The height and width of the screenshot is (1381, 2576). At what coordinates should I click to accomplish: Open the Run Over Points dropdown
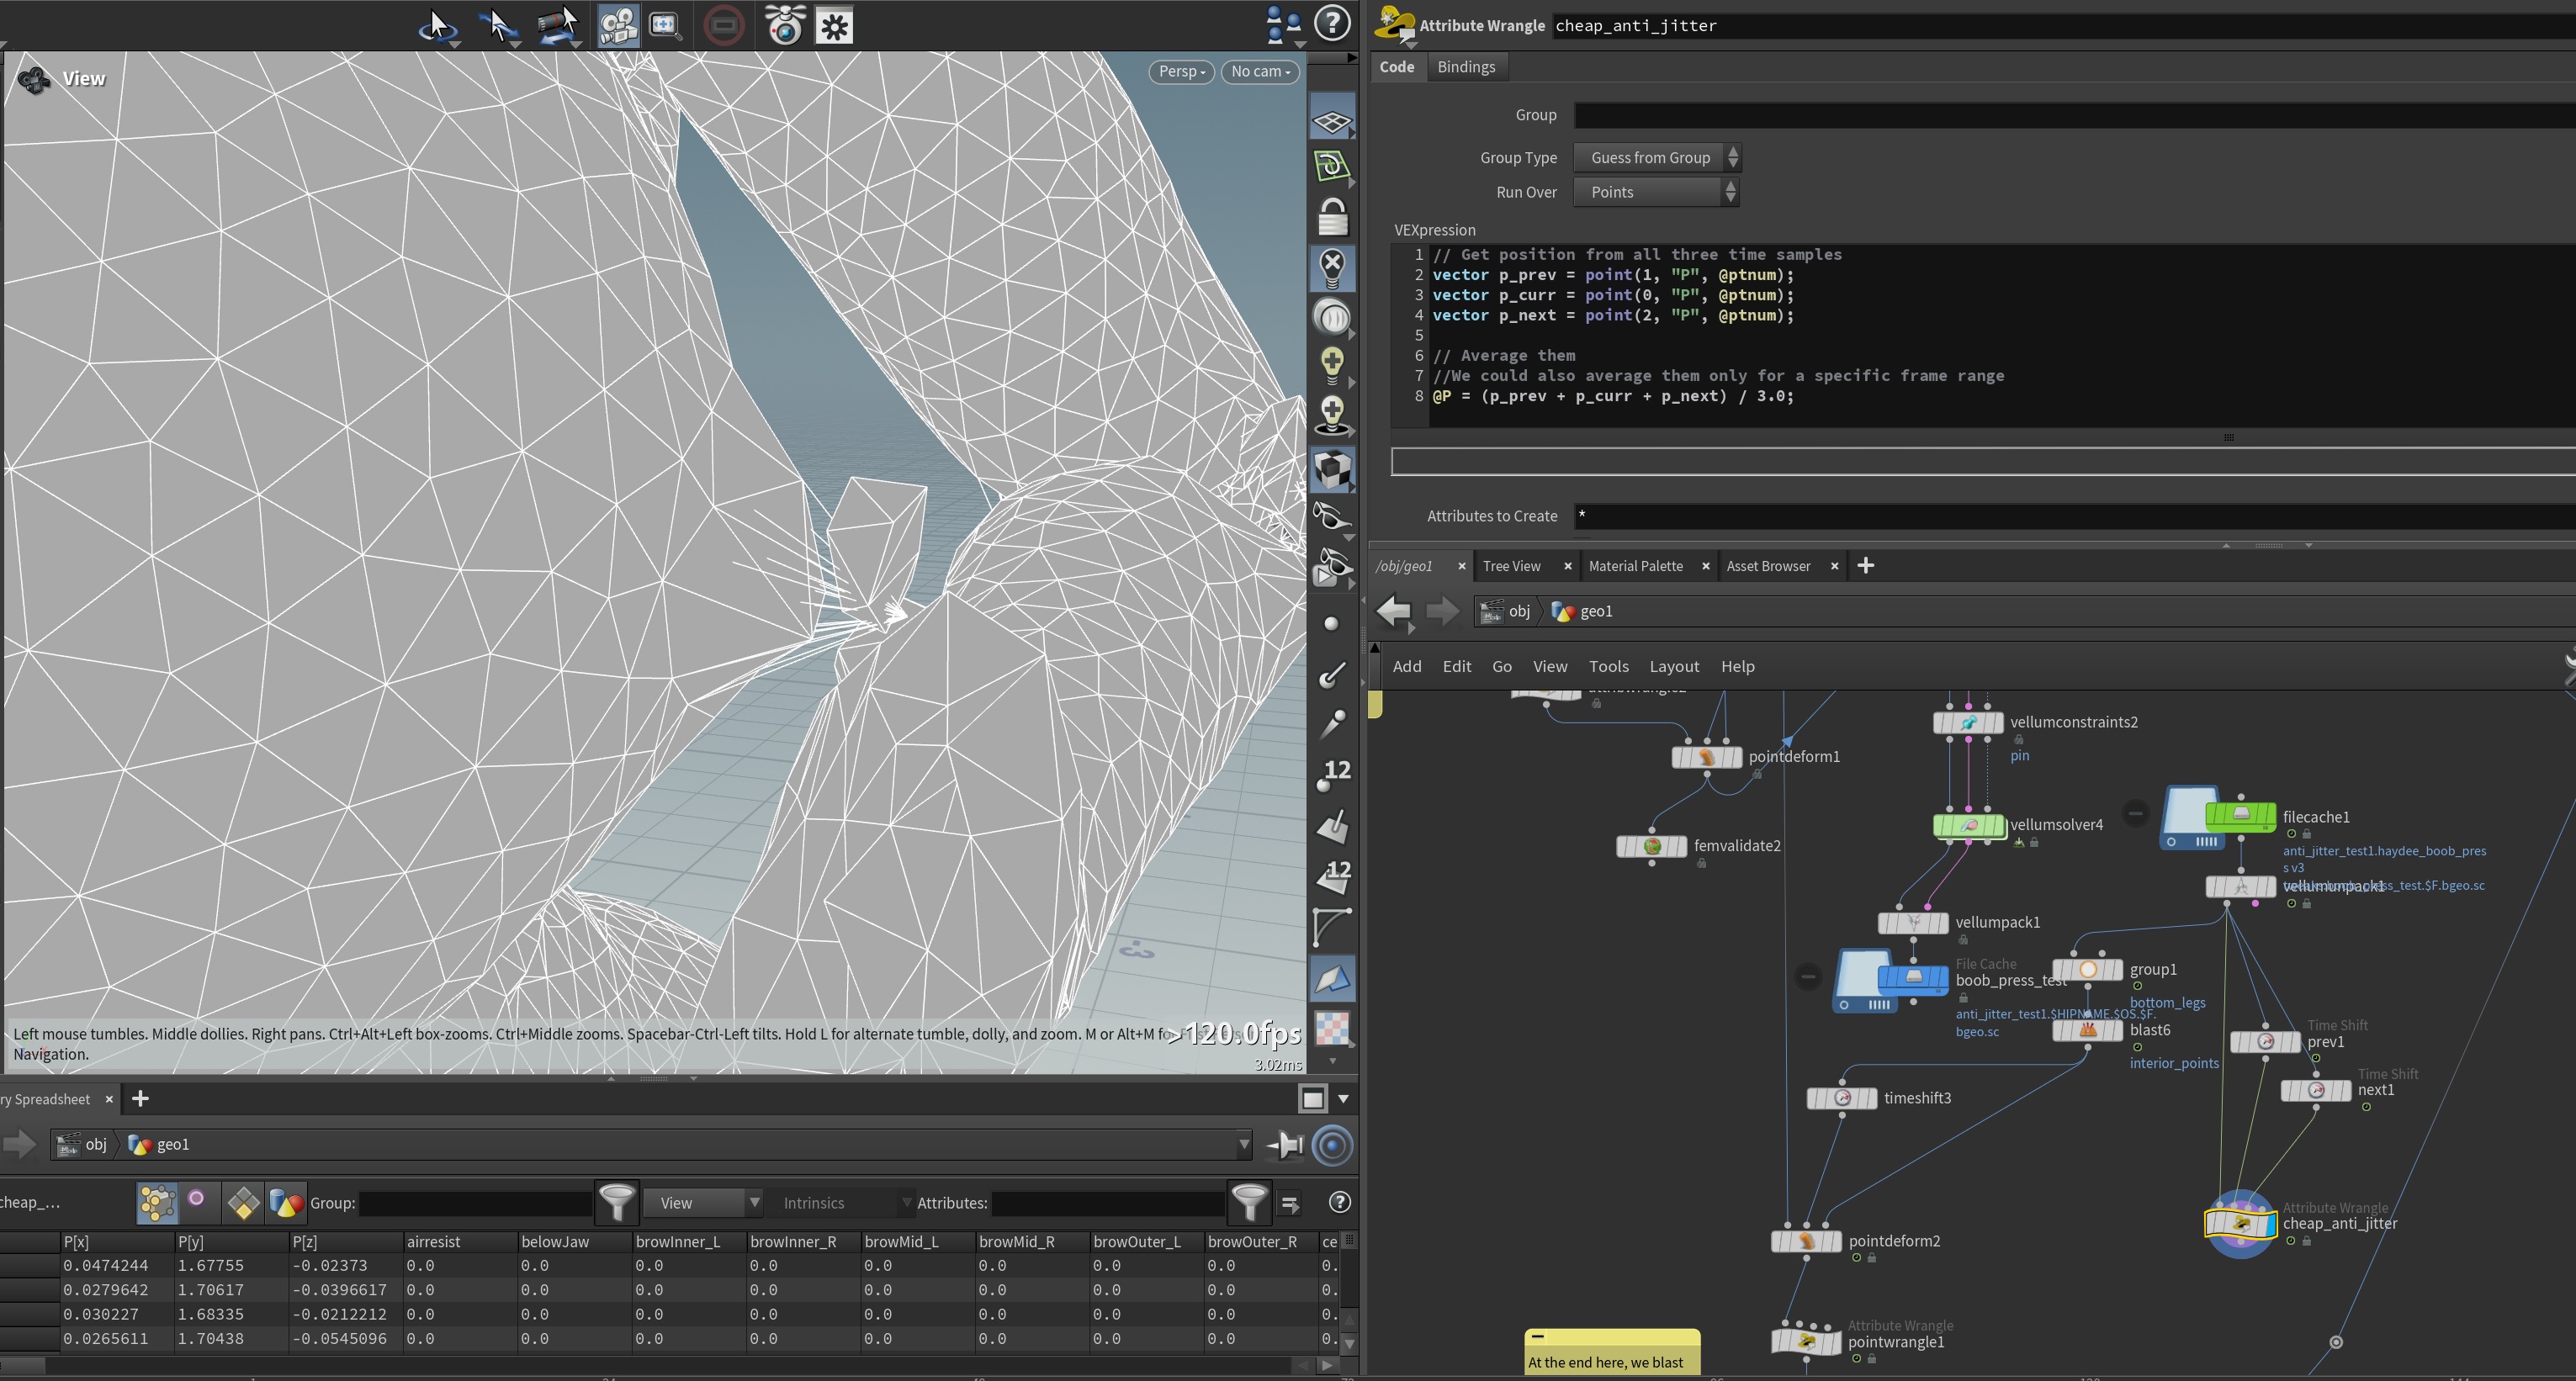point(1656,192)
